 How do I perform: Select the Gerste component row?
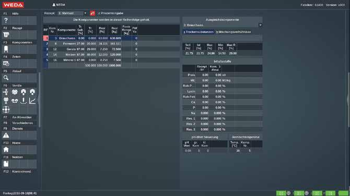[x=111, y=49]
